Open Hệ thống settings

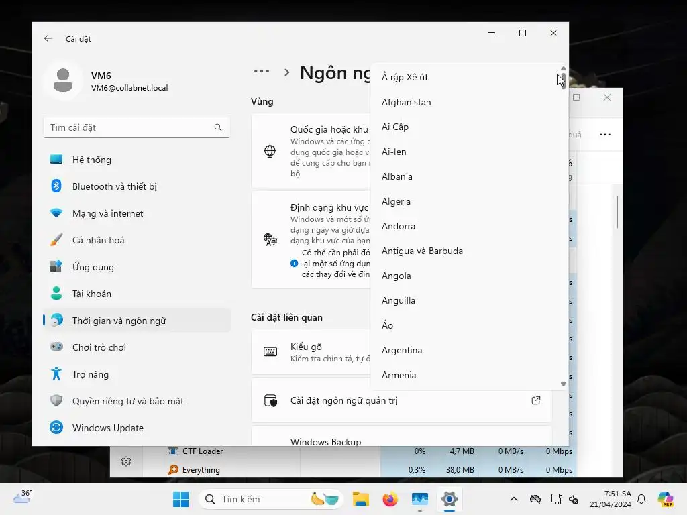[x=137, y=160]
